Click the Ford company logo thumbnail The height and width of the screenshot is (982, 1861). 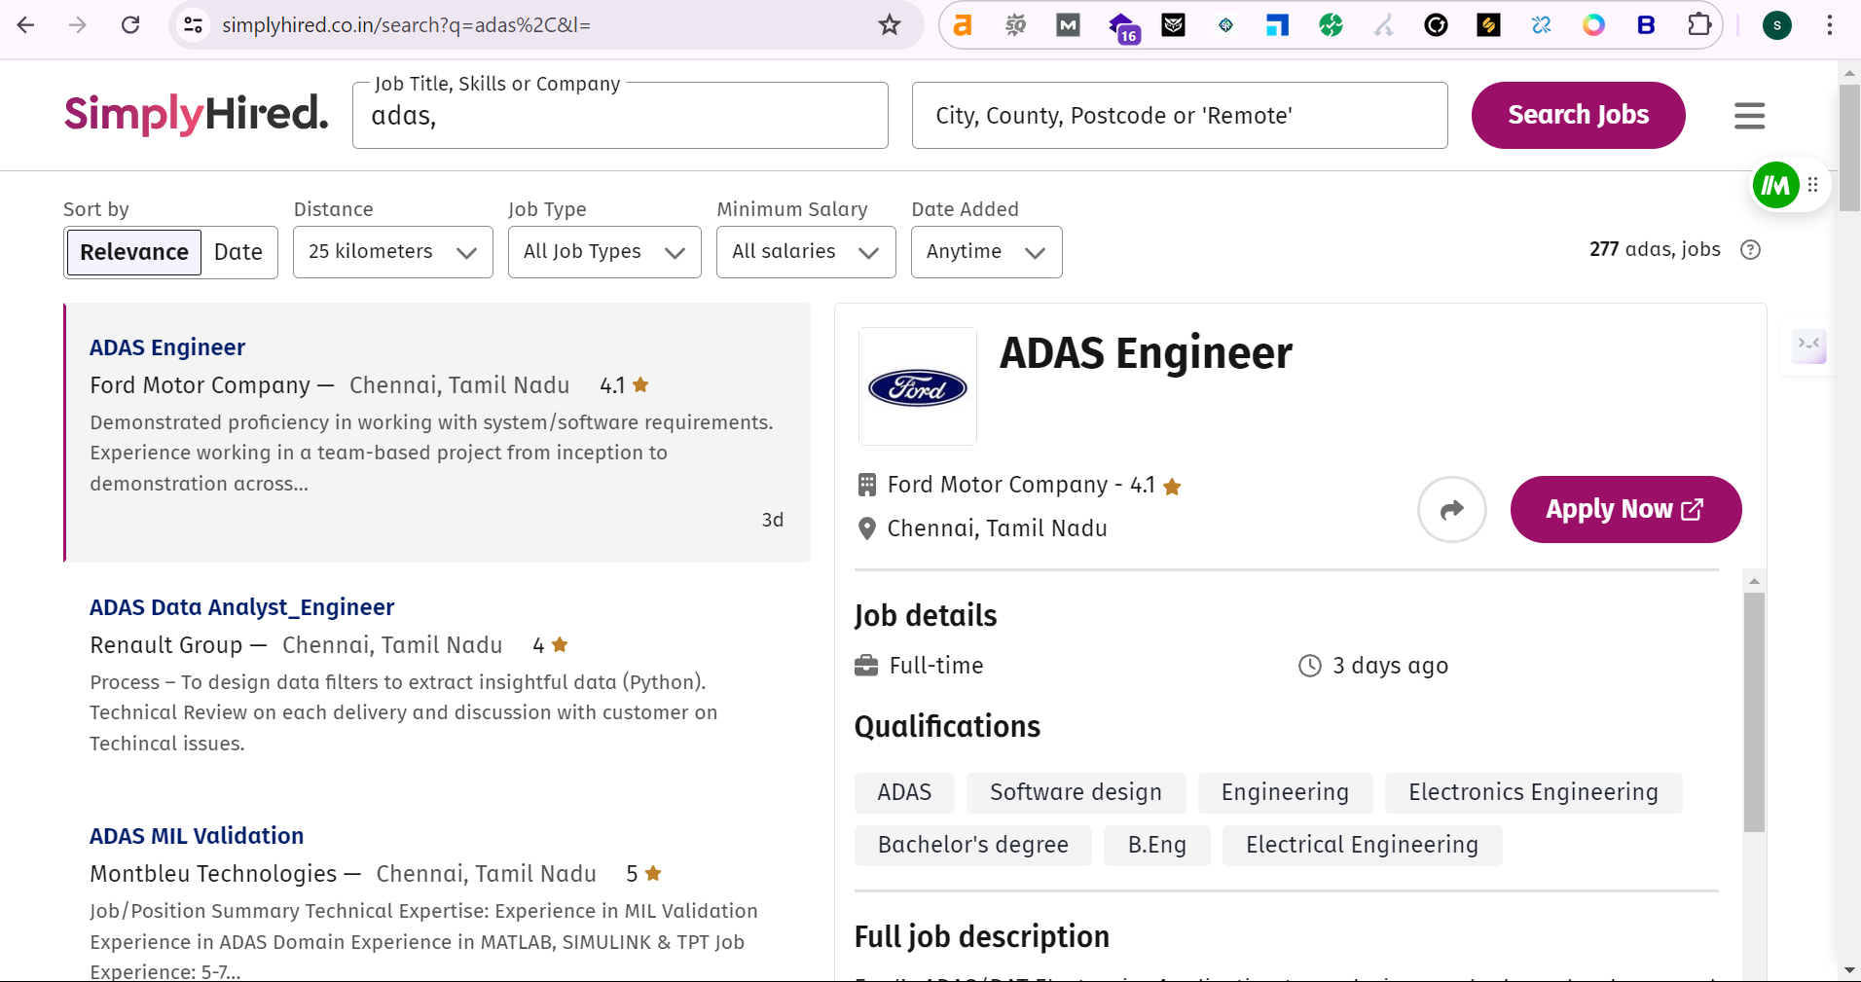[916, 385]
